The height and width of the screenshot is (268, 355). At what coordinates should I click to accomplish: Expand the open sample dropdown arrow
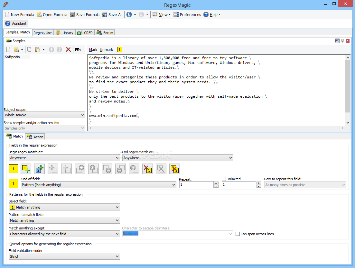pos(22,49)
